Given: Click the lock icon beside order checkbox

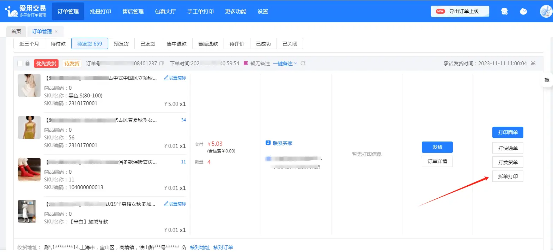Looking at the screenshot, I should 28,64.
